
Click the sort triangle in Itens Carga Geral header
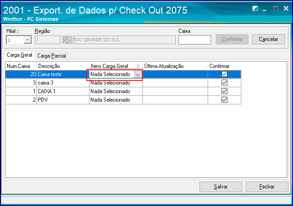pos(138,66)
